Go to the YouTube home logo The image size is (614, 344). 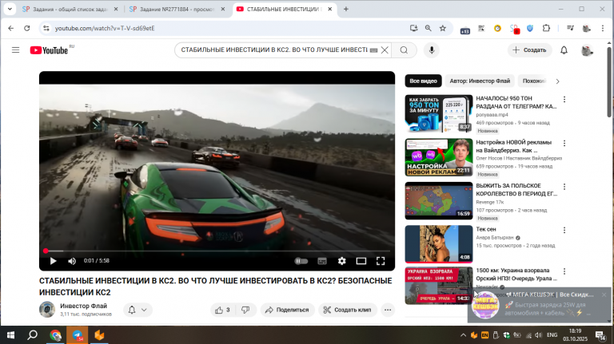[x=49, y=50]
